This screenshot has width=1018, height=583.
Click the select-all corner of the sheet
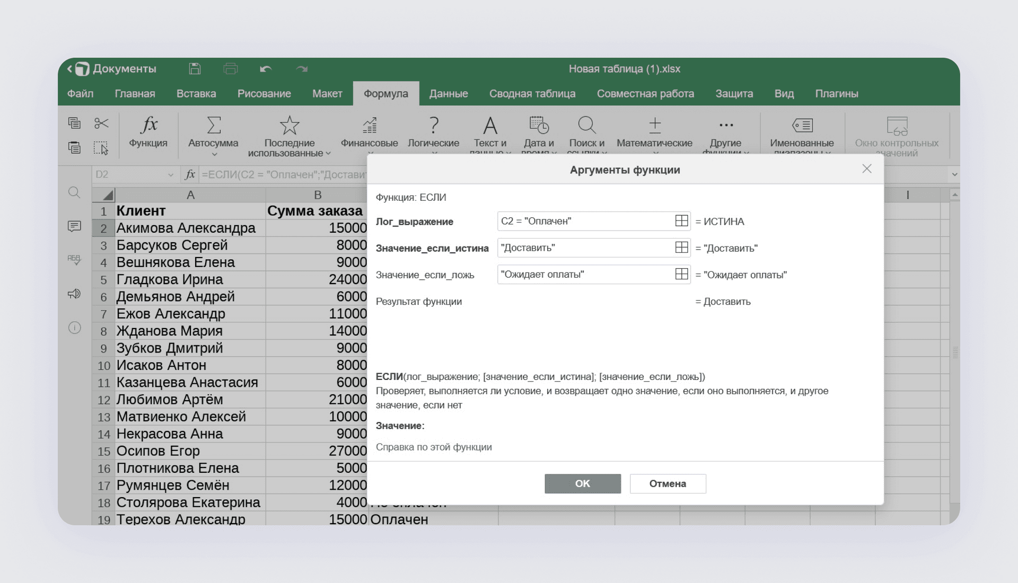tap(104, 195)
